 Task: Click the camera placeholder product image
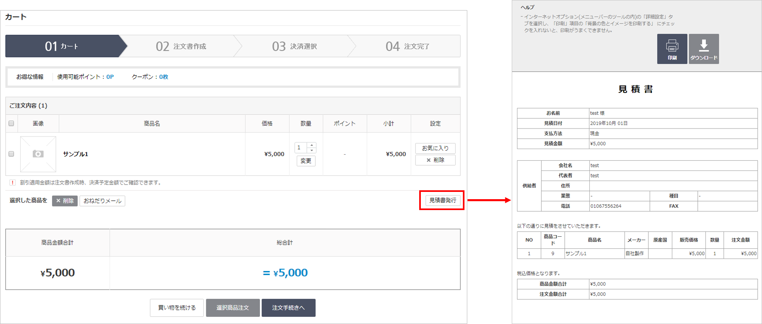click(x=38, y=154)
